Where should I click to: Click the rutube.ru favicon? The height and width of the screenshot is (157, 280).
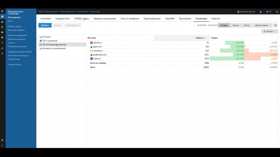(91, 59)
